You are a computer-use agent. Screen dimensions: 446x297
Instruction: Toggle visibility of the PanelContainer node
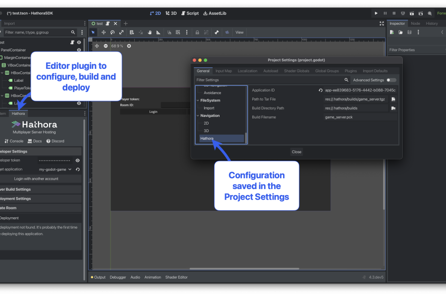(x=79, y=50)
